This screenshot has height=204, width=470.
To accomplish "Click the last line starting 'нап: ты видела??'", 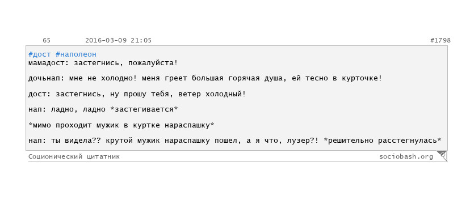I will click(x=235, y=141).
